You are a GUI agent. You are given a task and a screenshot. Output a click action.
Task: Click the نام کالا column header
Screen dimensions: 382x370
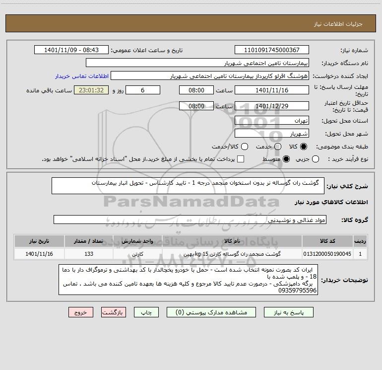click(232, 241)
